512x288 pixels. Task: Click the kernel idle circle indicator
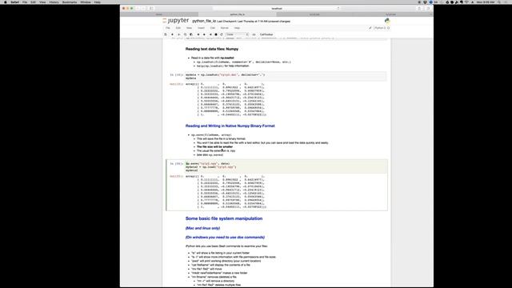tap(388, 28)
